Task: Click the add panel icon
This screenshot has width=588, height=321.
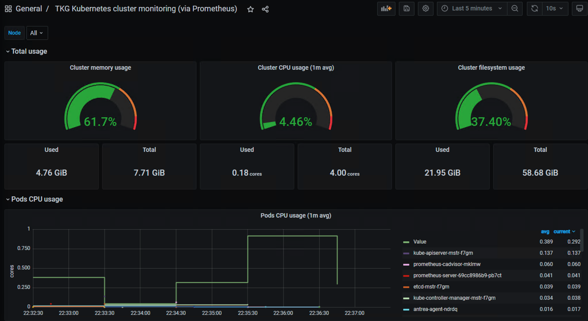Action: tap(386, 9)
